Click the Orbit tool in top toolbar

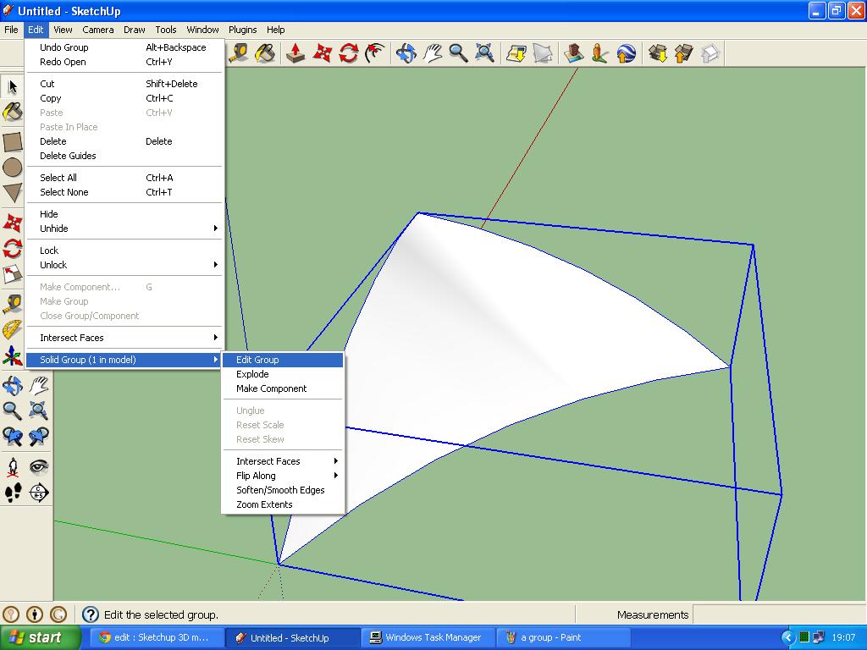(x=406, y=53)
